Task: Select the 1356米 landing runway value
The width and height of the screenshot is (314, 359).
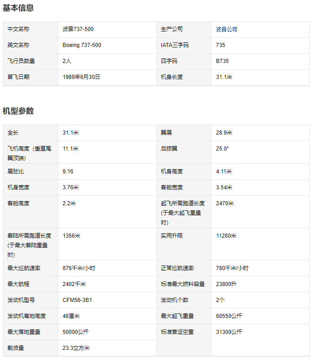Action: 72,236
